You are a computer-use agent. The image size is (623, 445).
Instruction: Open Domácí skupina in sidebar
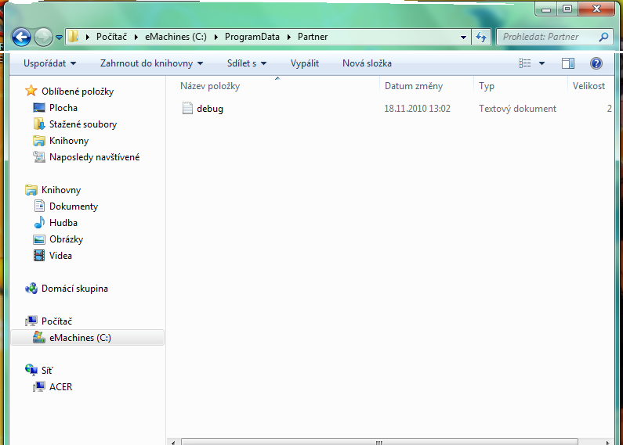point(74,289)
